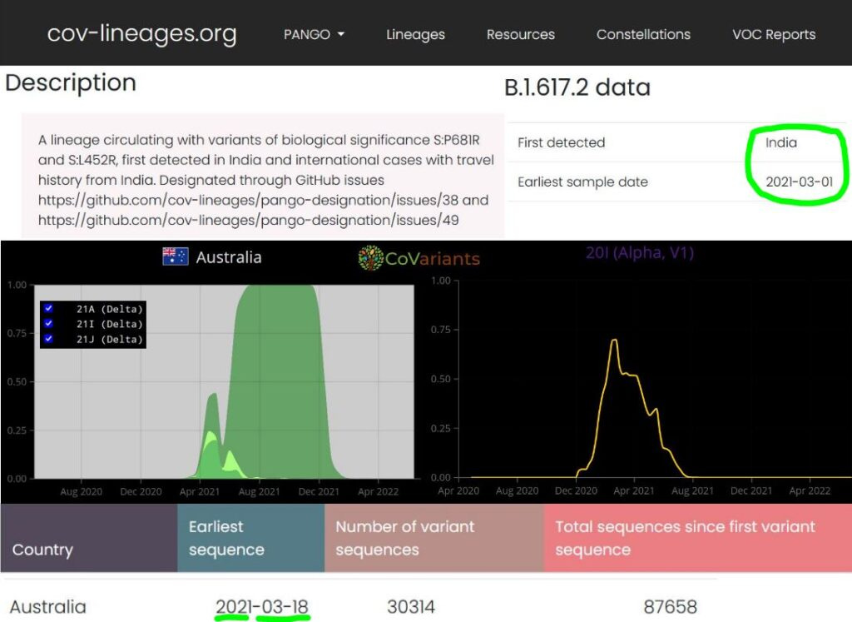This screenshot has width=852, height=622.
Task: Click the 2021-03-01 earliest sample date
Action: click(x=799, y=182)
